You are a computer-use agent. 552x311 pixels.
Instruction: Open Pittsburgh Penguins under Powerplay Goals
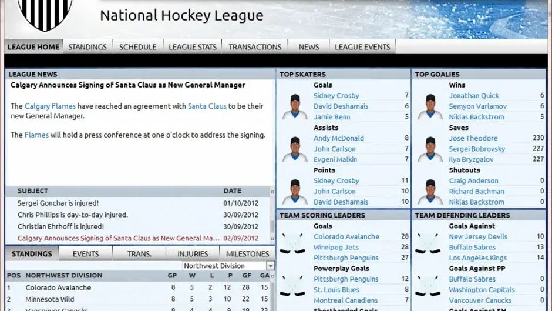click(x=346, y=279)
